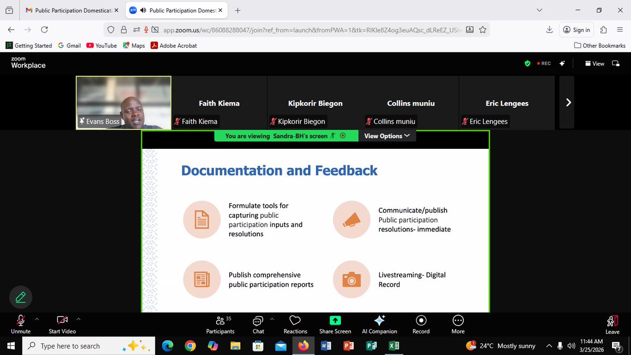The height and width of the screenshot is (355, 631).
Task: Open the View Options dropdown
Action: [x=387, y=136]
